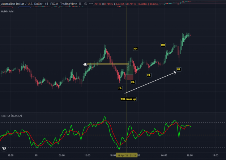226x160 pixels.
Task: Click the close value C0.74110 in the header
Action: coord(131,4)
